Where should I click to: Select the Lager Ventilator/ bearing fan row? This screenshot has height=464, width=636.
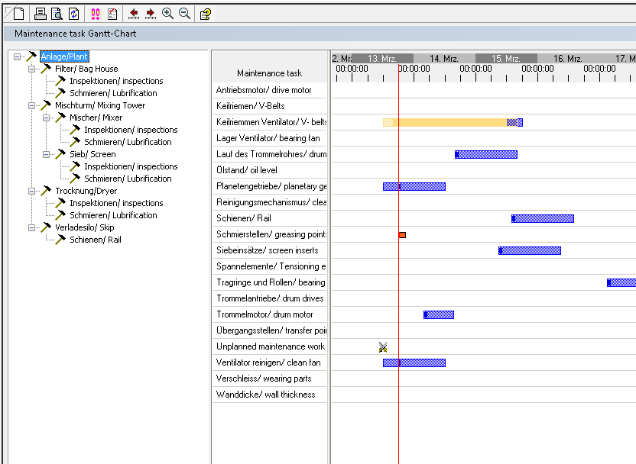[x=269, y=138]
